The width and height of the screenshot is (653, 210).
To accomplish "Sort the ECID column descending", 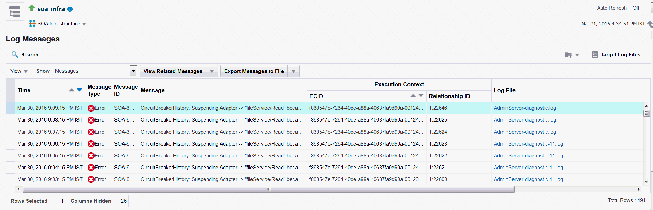I will [421, 96].
